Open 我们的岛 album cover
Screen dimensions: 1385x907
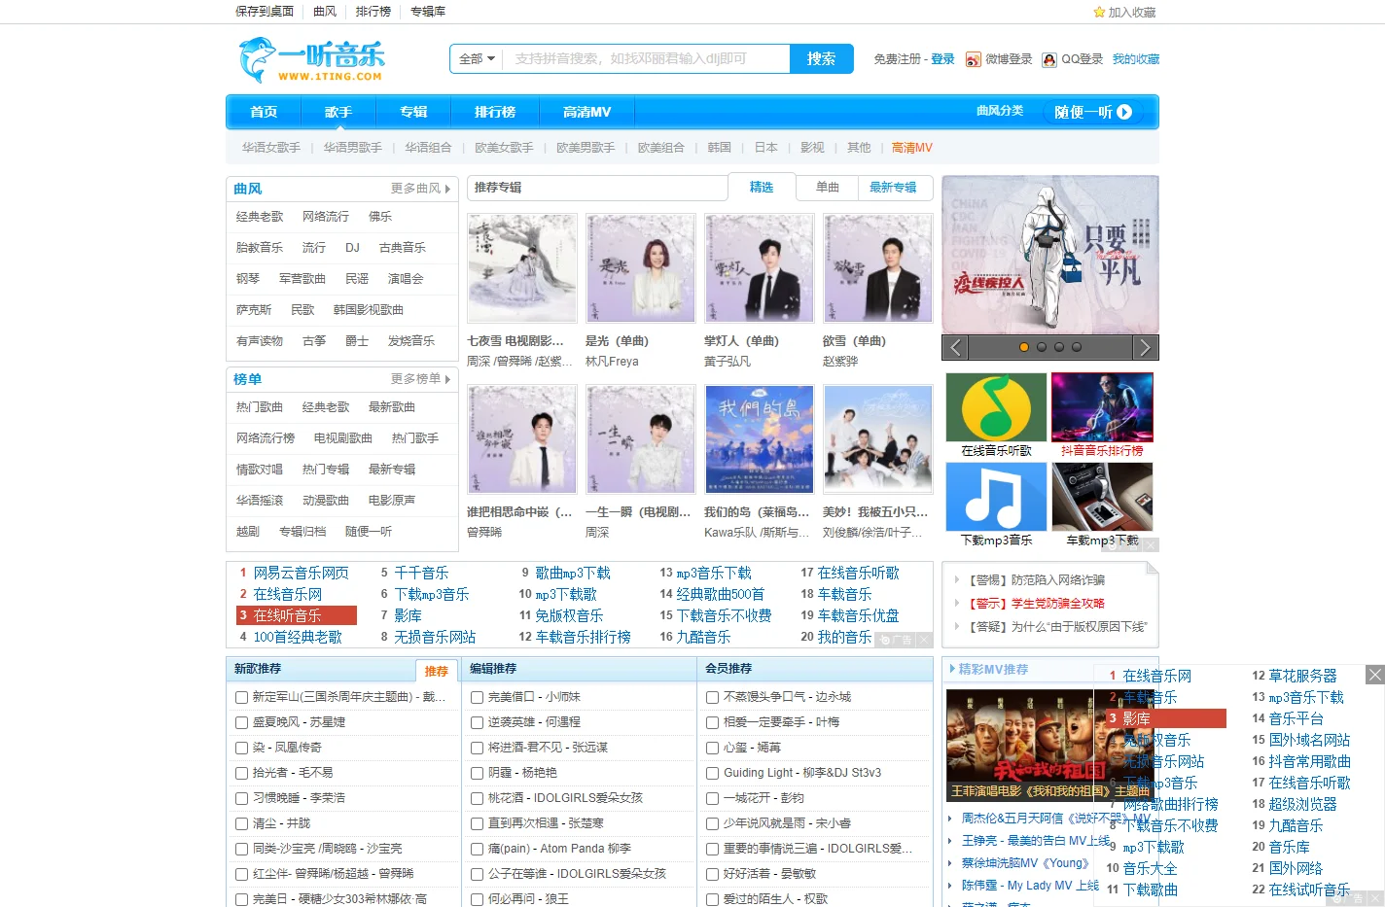click(760, 439)
